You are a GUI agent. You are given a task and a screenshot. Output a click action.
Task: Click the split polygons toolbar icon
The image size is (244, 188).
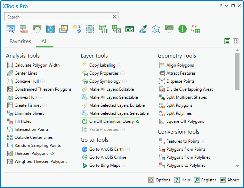(24, 29)
